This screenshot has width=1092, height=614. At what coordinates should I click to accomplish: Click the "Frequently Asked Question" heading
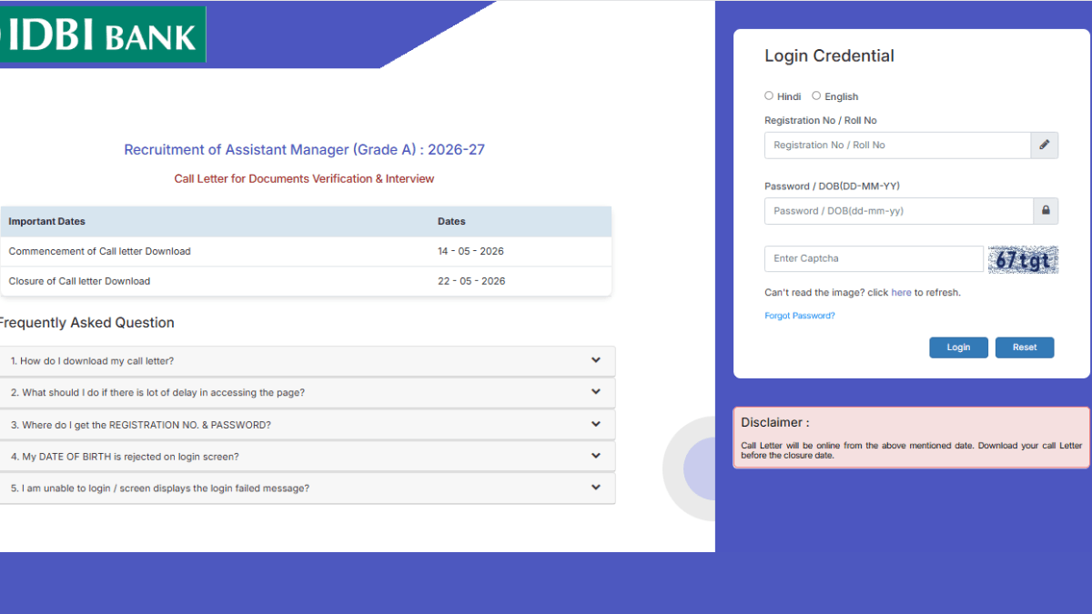(x=86, y=322)
